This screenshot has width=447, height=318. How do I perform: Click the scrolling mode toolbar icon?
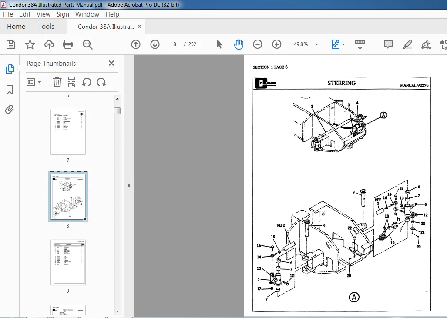[x=360, y=44]
